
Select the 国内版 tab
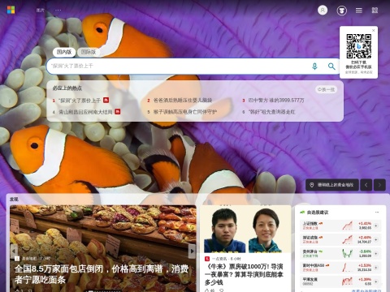pyautogui.click(x=64, y=52)
